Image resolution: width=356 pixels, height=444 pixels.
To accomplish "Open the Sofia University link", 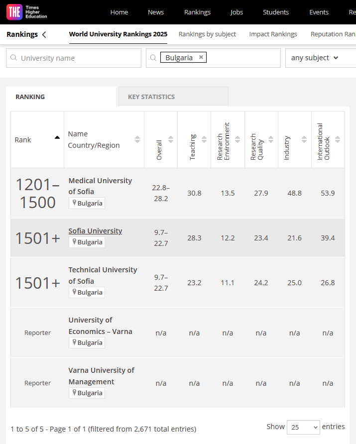I will point(95,231).
